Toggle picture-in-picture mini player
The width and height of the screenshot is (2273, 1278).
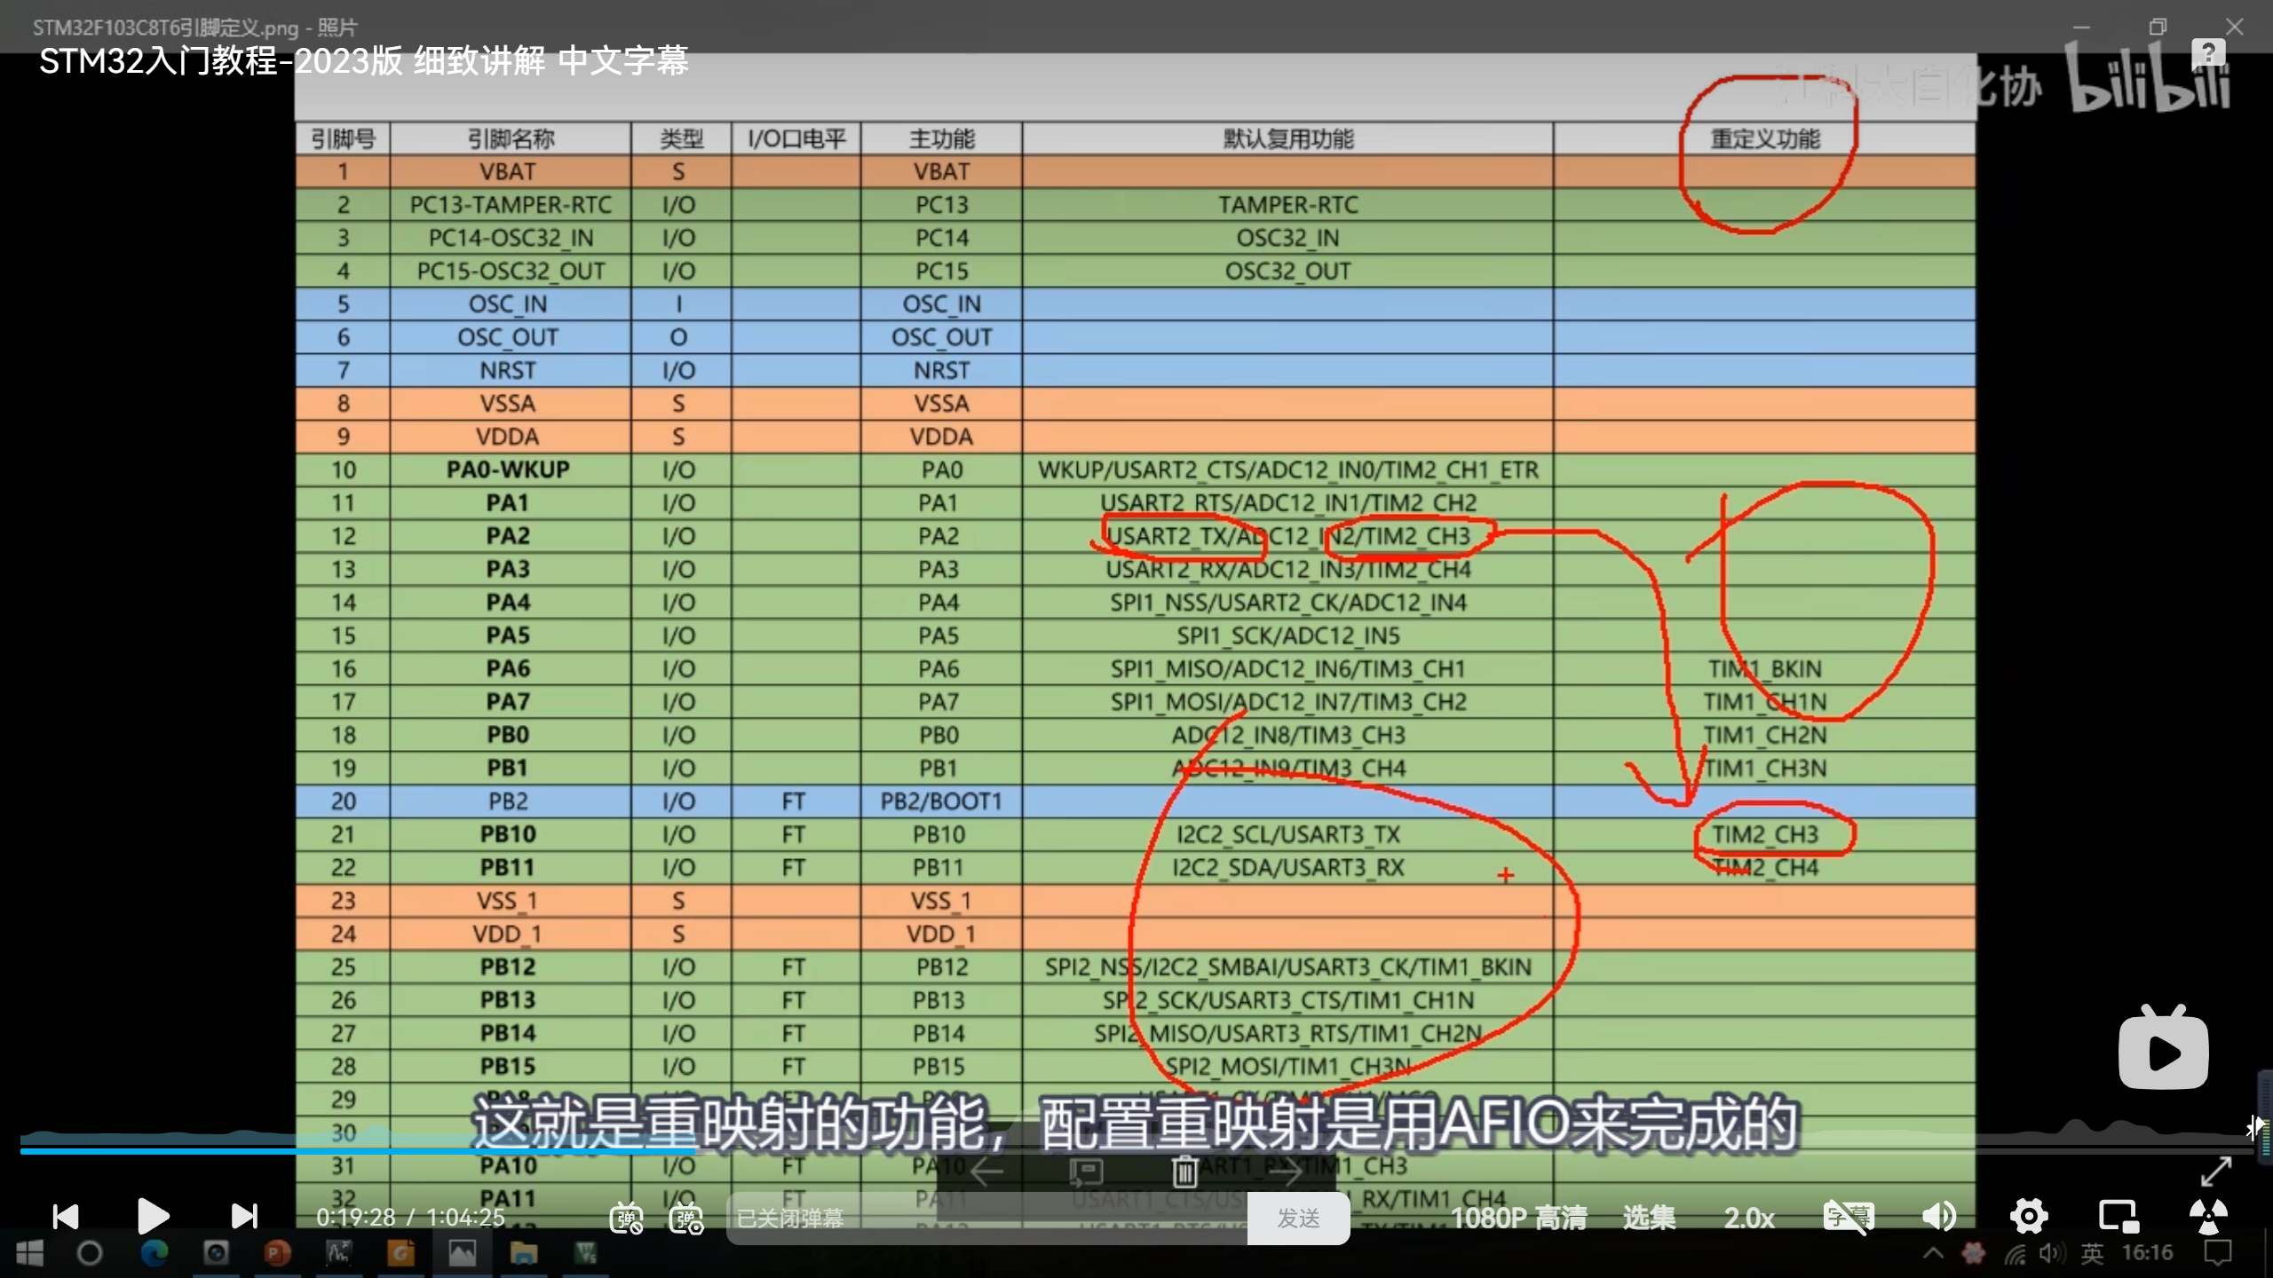(x=2118, y=1216)
